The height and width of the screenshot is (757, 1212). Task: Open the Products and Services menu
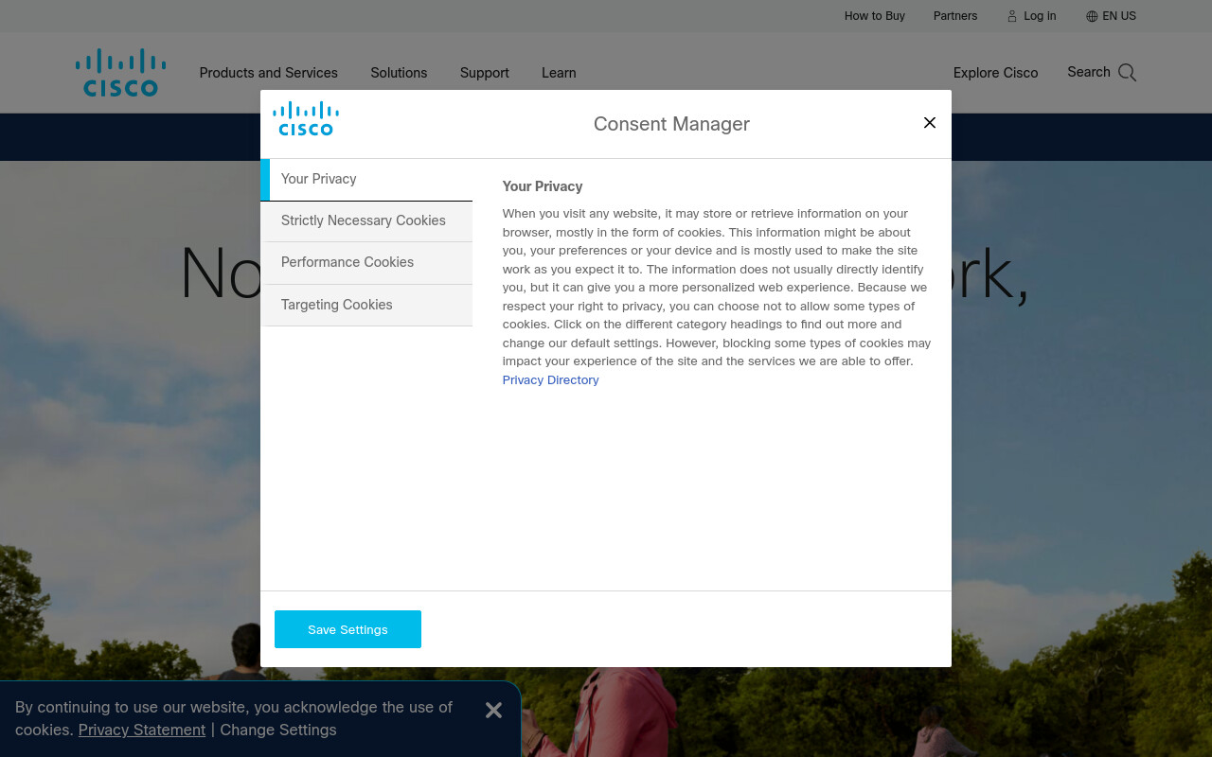pos(268,73)
